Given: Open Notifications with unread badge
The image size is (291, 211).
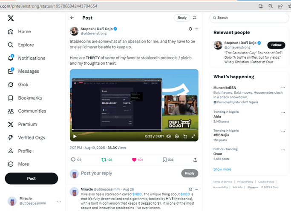Looking at the screenshot, I should [26, 58].
